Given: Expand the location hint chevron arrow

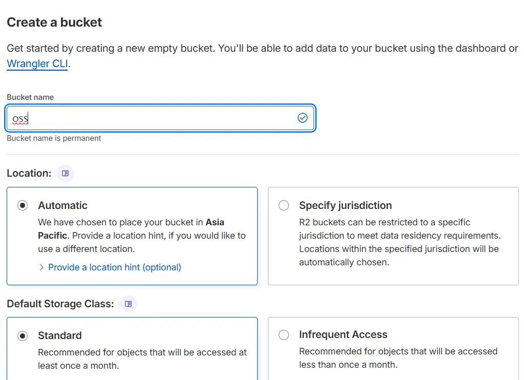Looking at the screenshot, I should [x=41, y=267].
